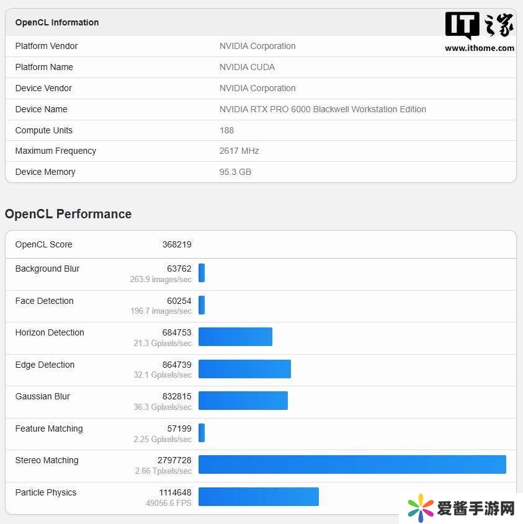Click the Stereo Matching performance bar

[x=352, y=464]
